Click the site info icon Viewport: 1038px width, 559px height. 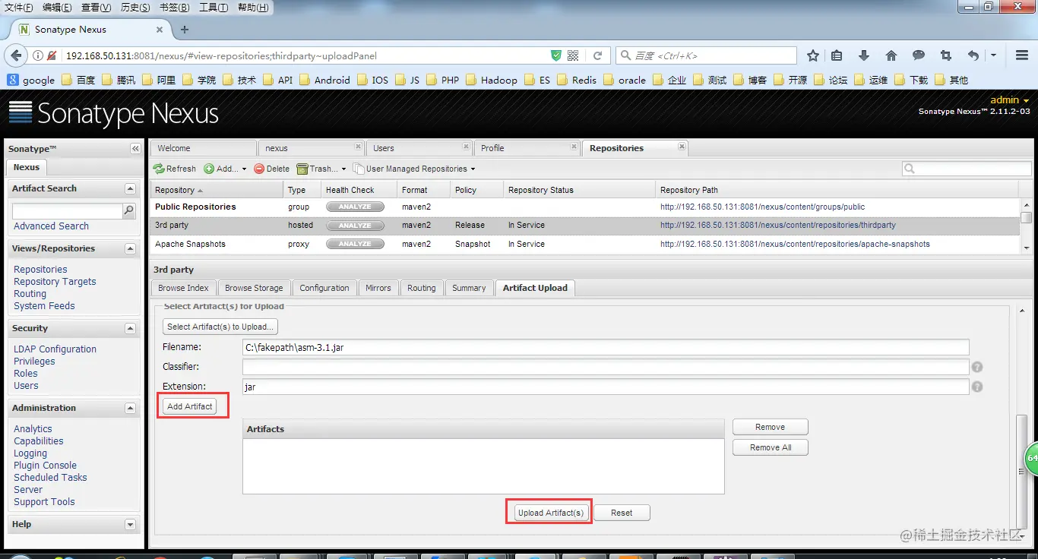(x=38, y=55)
